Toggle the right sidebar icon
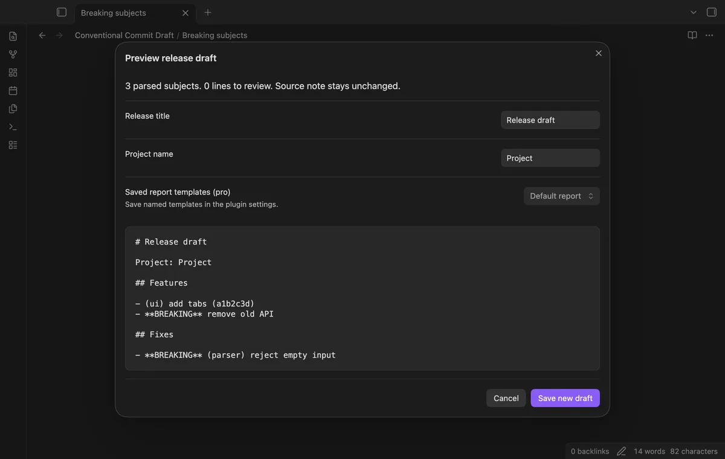The width and height of the screenshot is (725, 459). click(712, 13)
